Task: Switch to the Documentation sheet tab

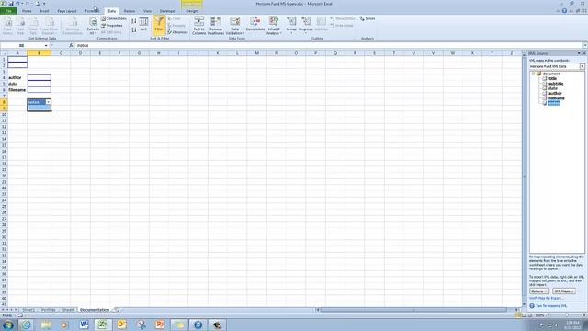Action: click(95, 310)
